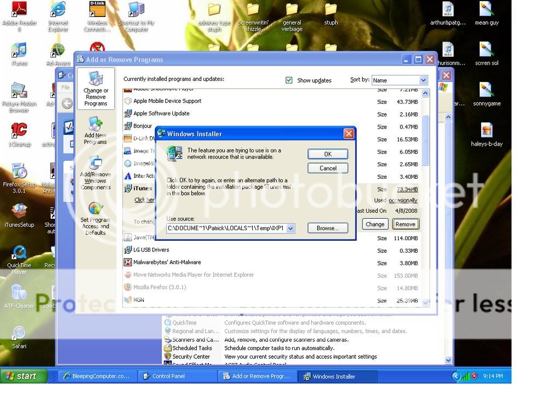The image size is (560, 420).
Task: Open D-Link Wireless Connection desktop icon
Action: (x=97, y=16)
